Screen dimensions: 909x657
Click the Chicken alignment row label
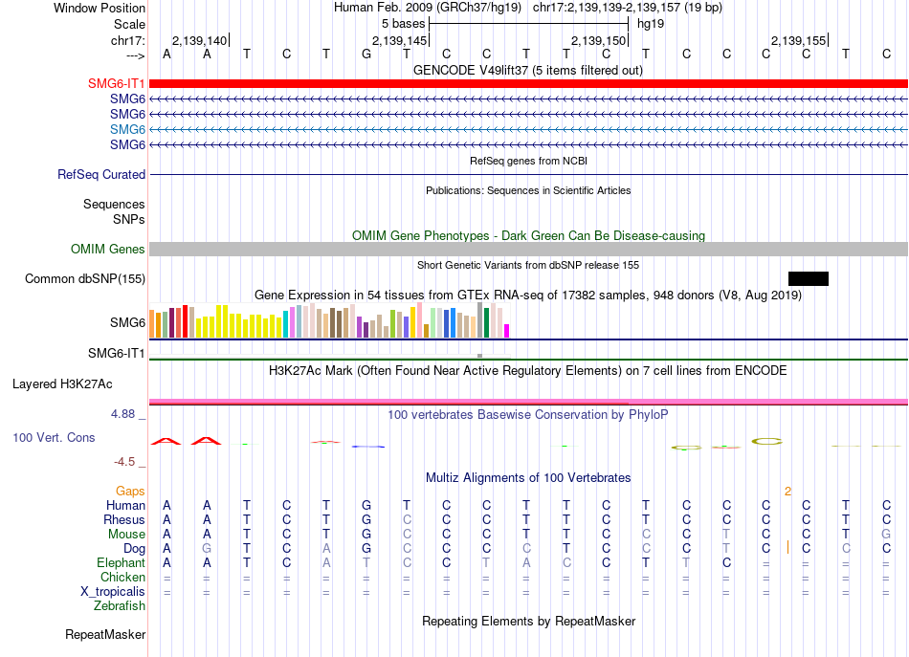(122, 577)
